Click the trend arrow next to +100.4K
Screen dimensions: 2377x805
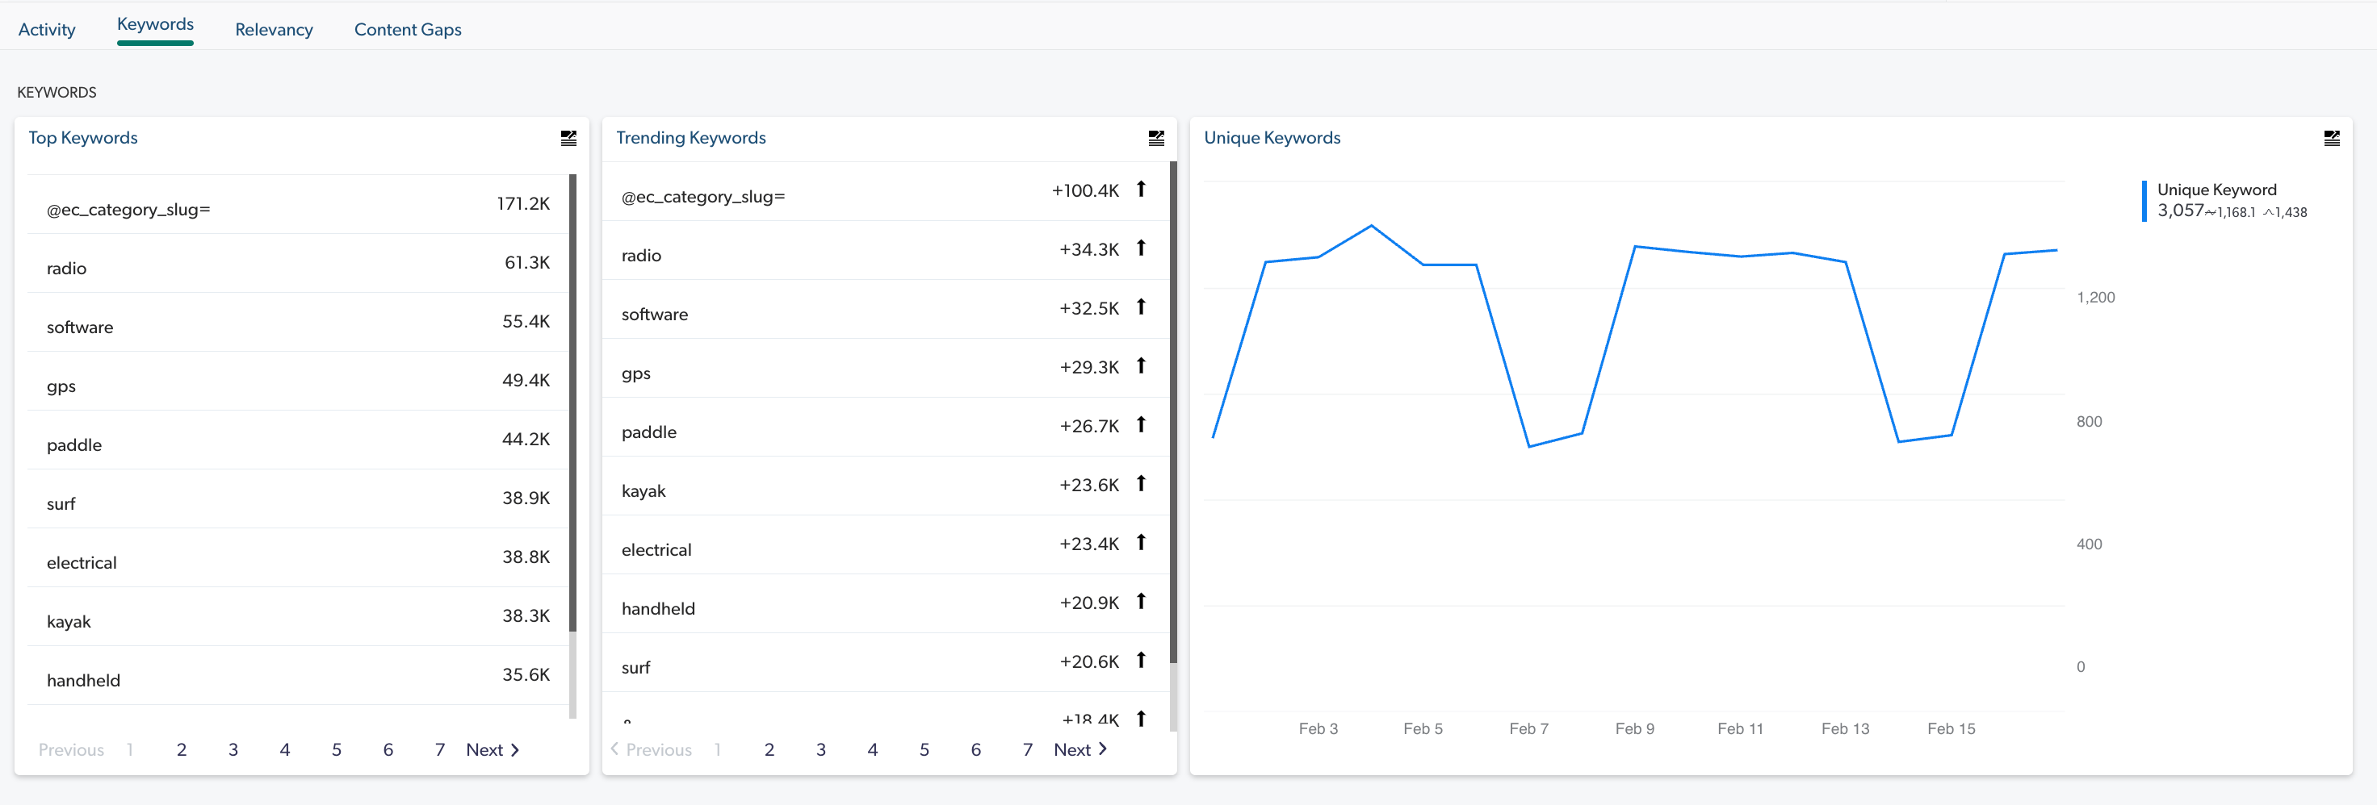(x=1142, y=189)
